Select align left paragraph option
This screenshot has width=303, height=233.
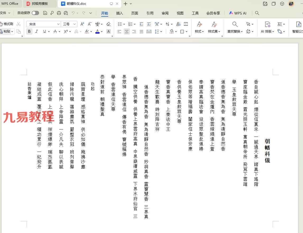point(119,31)
